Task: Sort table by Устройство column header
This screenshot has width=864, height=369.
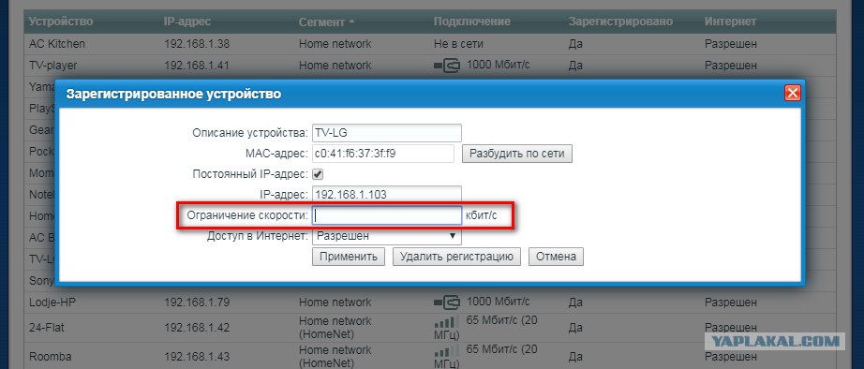Action: click(61, 22)
